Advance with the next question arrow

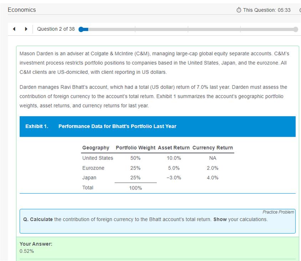(x=26, y=29)
